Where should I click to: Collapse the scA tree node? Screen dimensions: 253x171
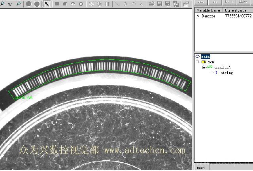click(197, 62)
